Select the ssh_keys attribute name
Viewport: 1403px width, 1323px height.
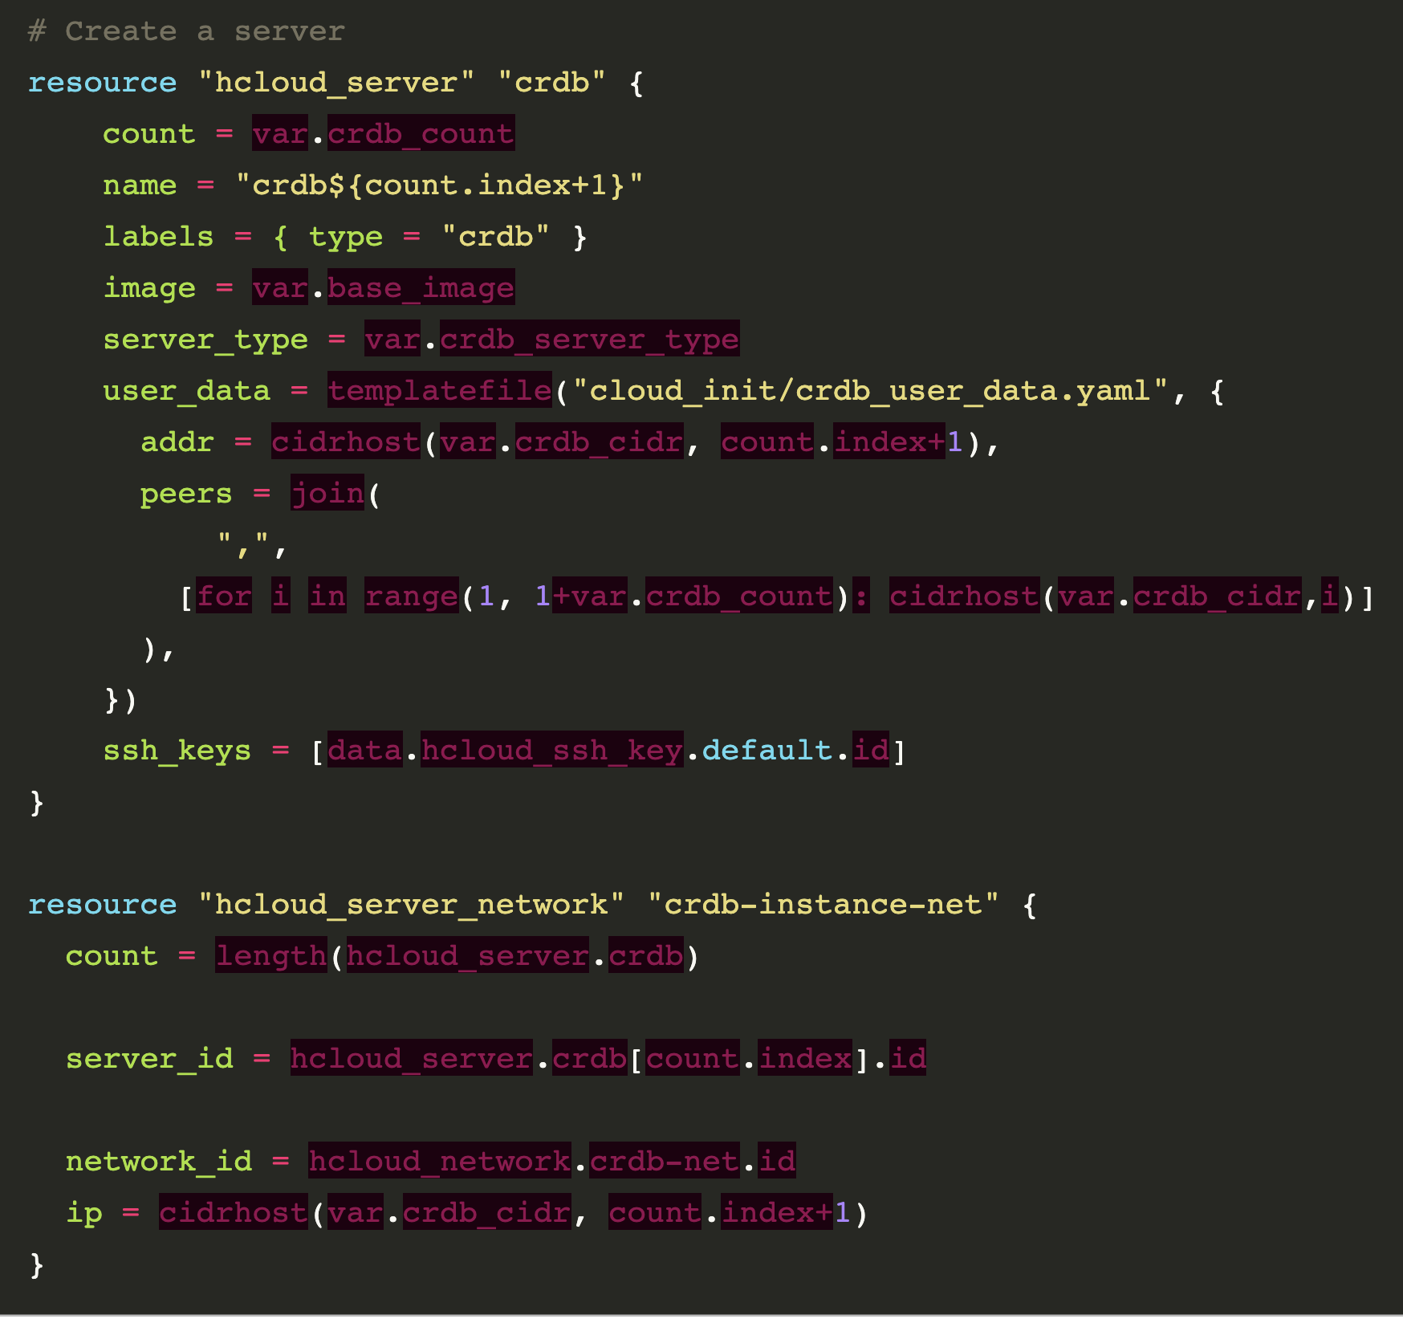coord(178,750)
